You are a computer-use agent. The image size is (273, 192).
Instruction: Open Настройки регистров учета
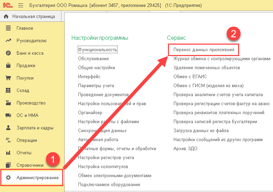106,158
